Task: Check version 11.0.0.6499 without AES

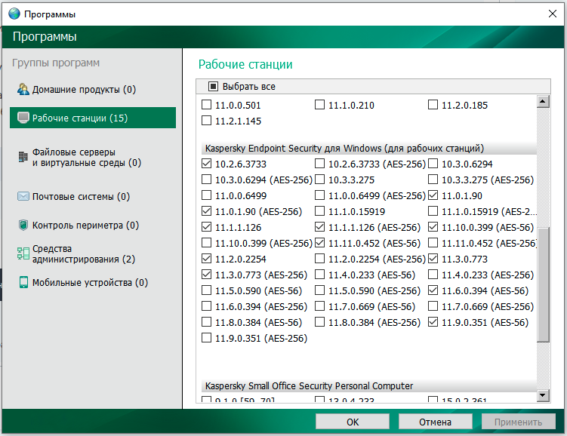Action: coord(206,195)
